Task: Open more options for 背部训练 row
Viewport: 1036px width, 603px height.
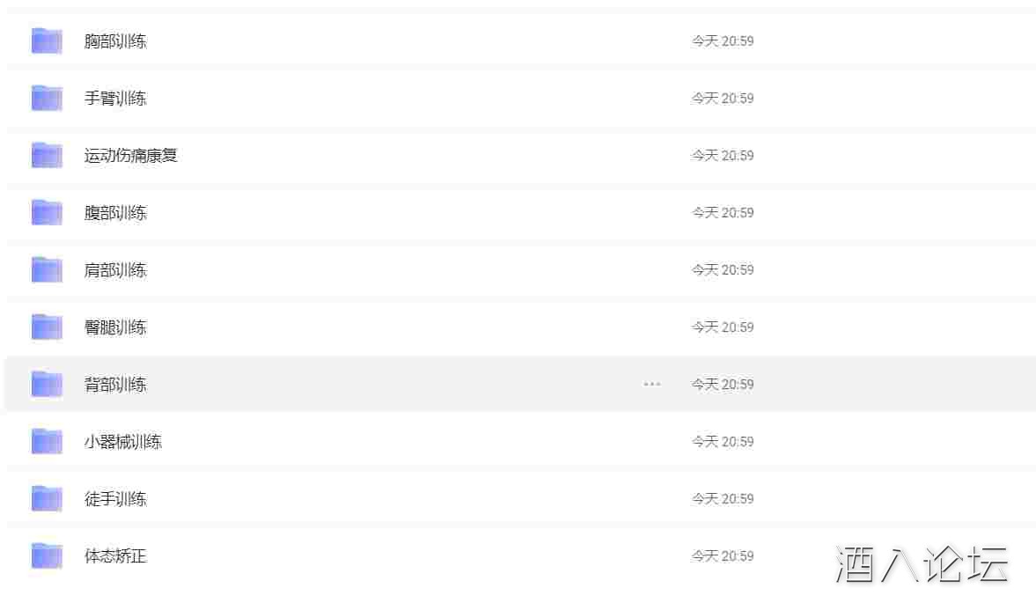Action: [x=652, y=384]
